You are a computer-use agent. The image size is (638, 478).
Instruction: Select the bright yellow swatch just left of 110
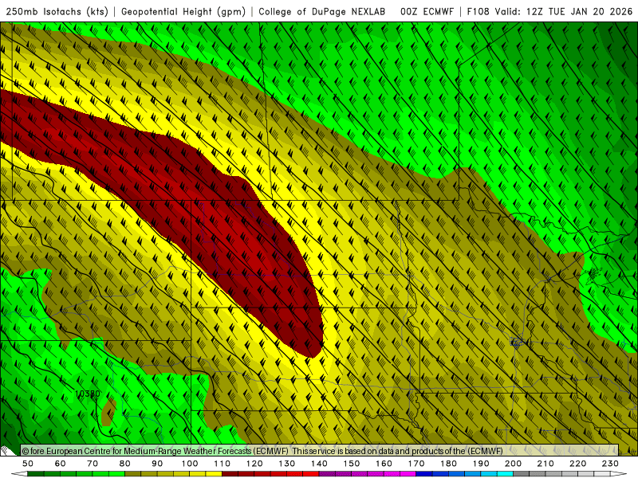(214, 473)
